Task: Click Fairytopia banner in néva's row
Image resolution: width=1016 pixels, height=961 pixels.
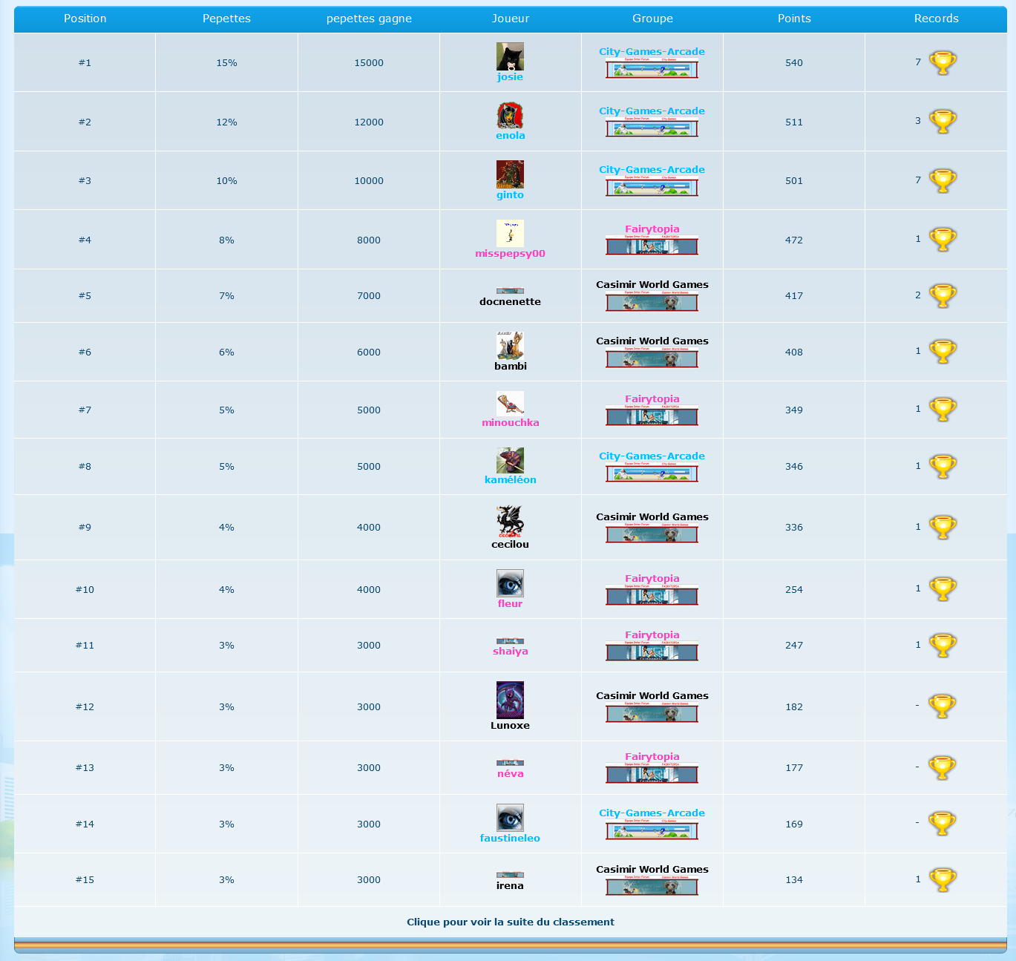Action: tap(652, 773)
